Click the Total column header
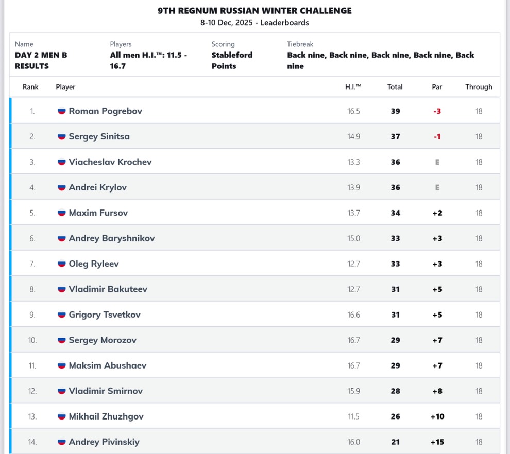The height and width of the screenshot is (454, 510). tap(395, 87)
